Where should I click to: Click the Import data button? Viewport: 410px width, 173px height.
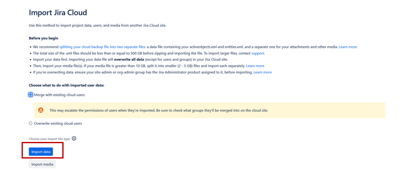tap(41, 151)
